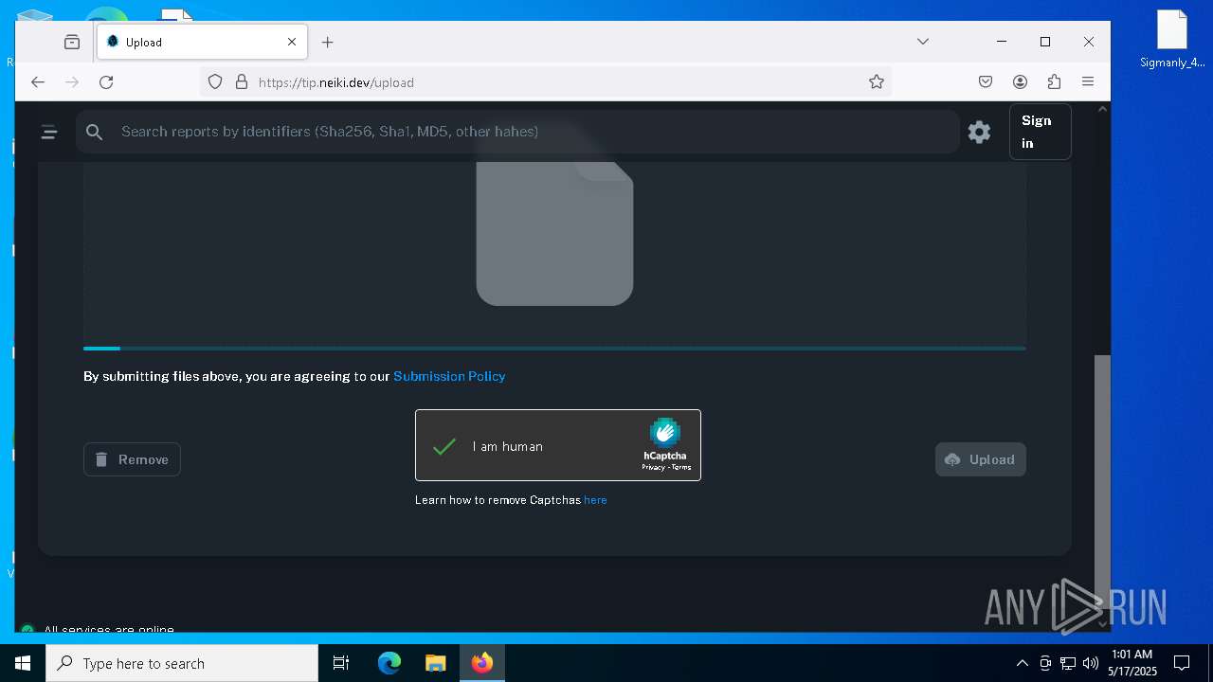Open the notification center icon
Viewport: 1213px width, 682px height.
point(1182,663)
